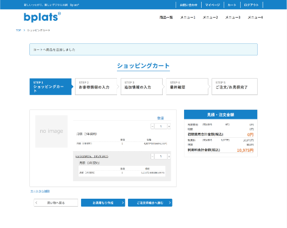Screen dimensions: 287x228
Task: Click the カートから削除 link
Action: point(40,191)
